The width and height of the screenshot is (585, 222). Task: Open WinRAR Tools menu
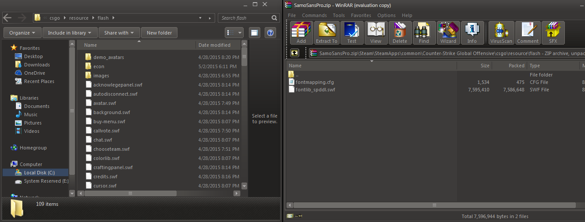point(339,15)
